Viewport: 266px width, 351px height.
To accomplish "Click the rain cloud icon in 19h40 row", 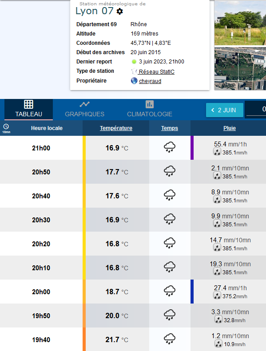I will pyautogui.click(x=170, y=339).
